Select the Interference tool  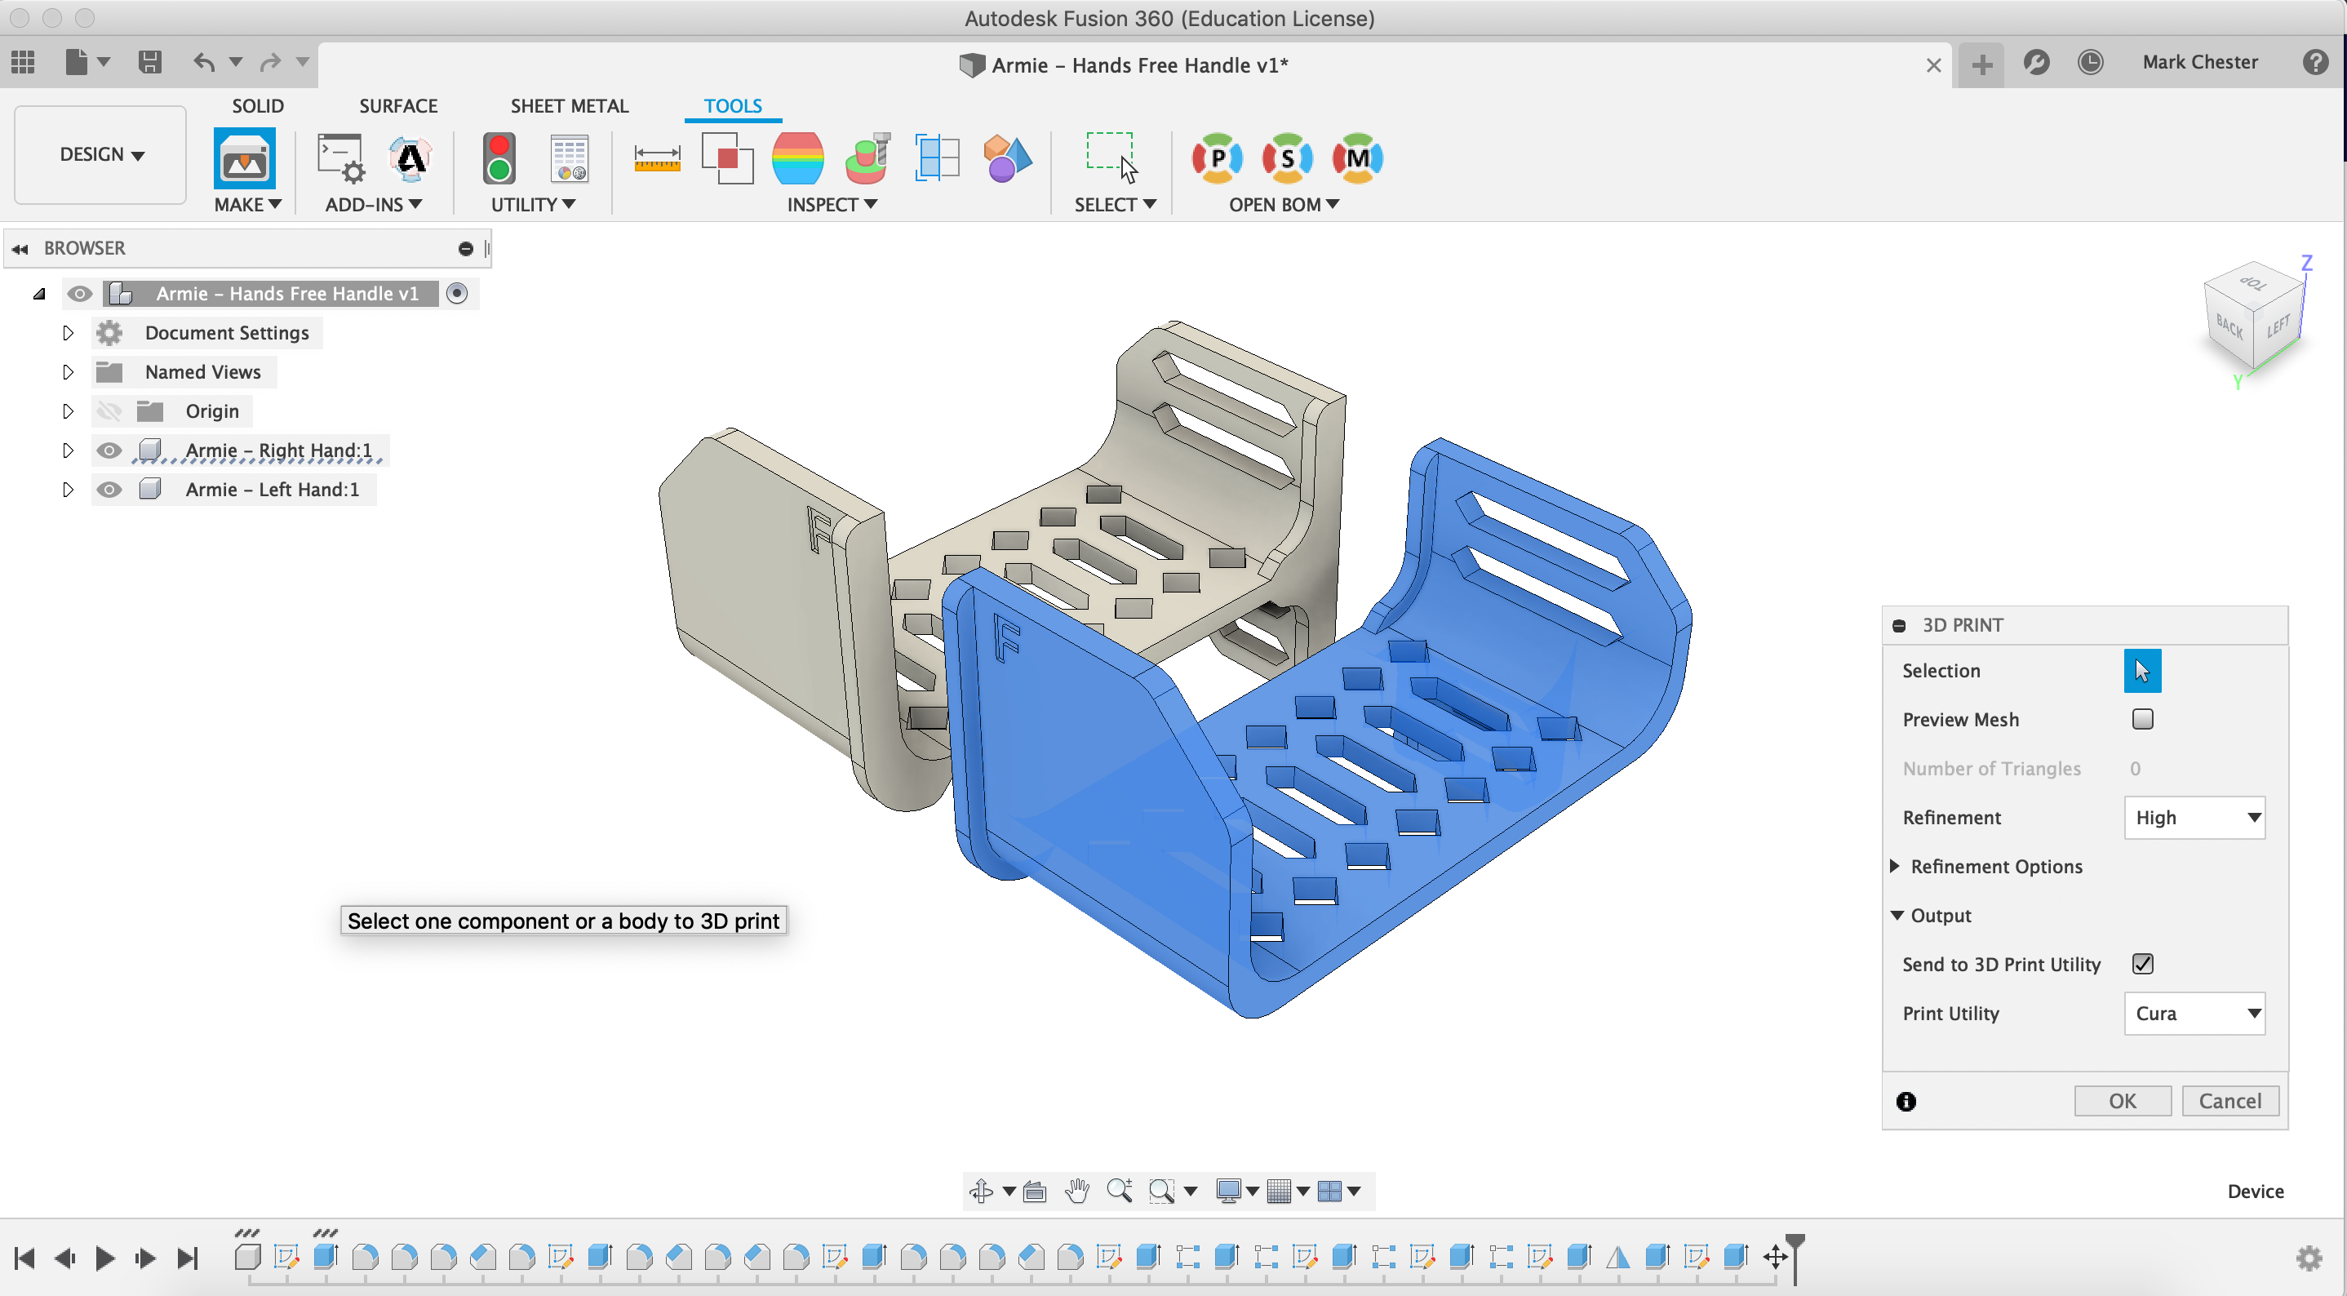tap(727, 159)
